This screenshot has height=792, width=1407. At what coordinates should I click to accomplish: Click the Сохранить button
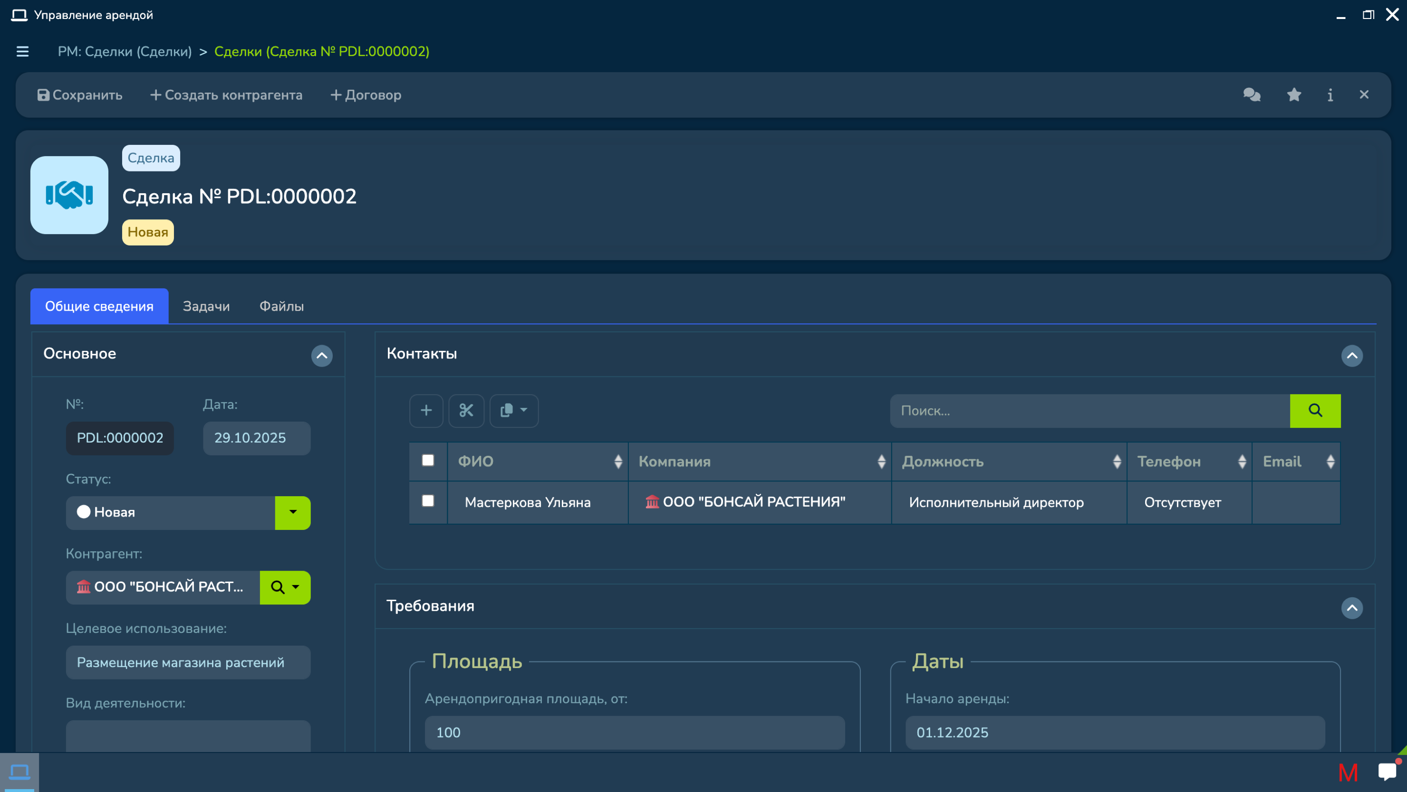tap(80, 95)
